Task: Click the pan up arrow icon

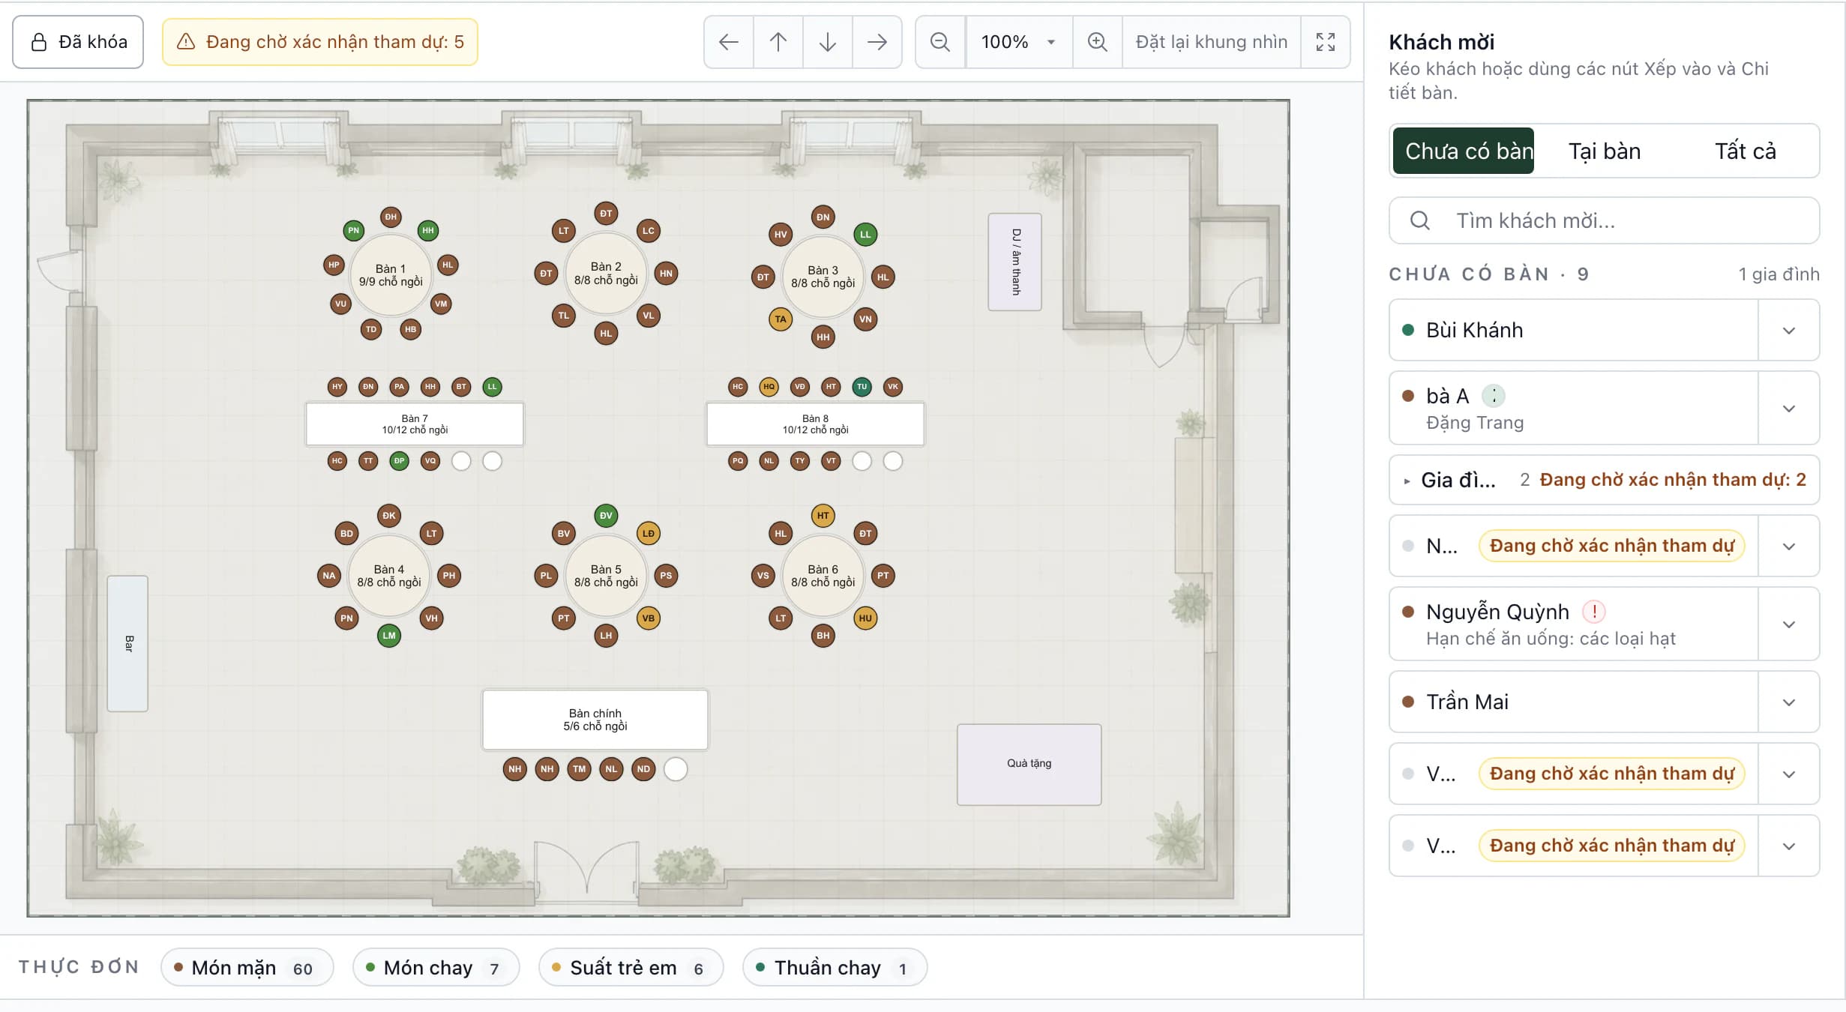Action: pyautogui.click(x=778, y=42)
